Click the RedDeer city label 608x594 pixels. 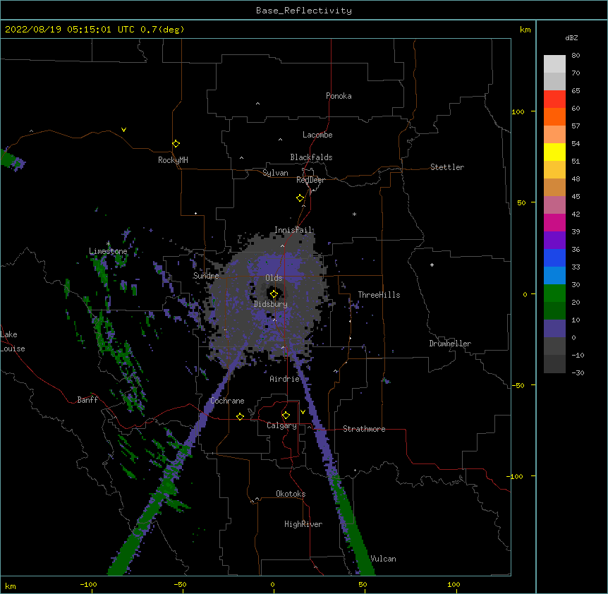pos(310,180)
